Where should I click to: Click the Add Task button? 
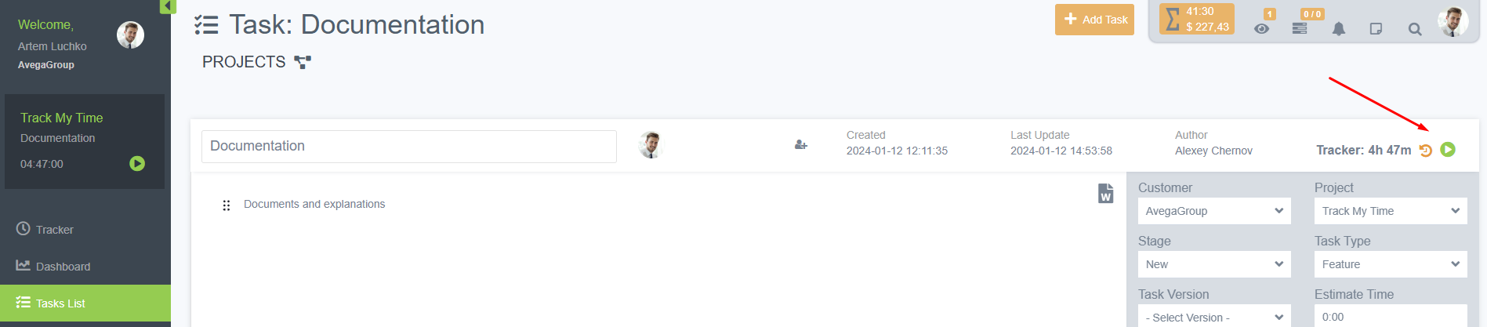(x=1094, y=20)
